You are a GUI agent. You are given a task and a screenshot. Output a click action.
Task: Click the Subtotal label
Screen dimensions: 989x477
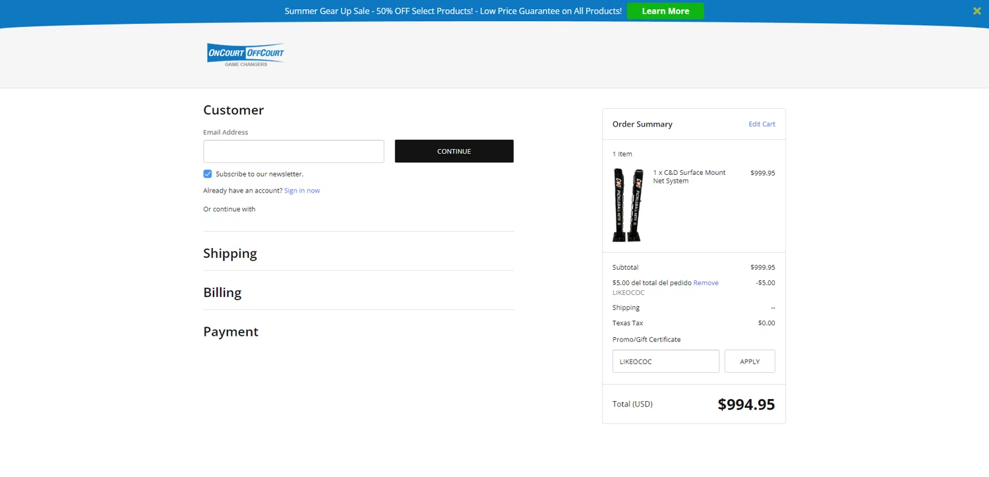626,268
